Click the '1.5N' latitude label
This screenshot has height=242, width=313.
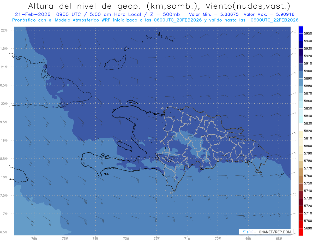(4, 49)
